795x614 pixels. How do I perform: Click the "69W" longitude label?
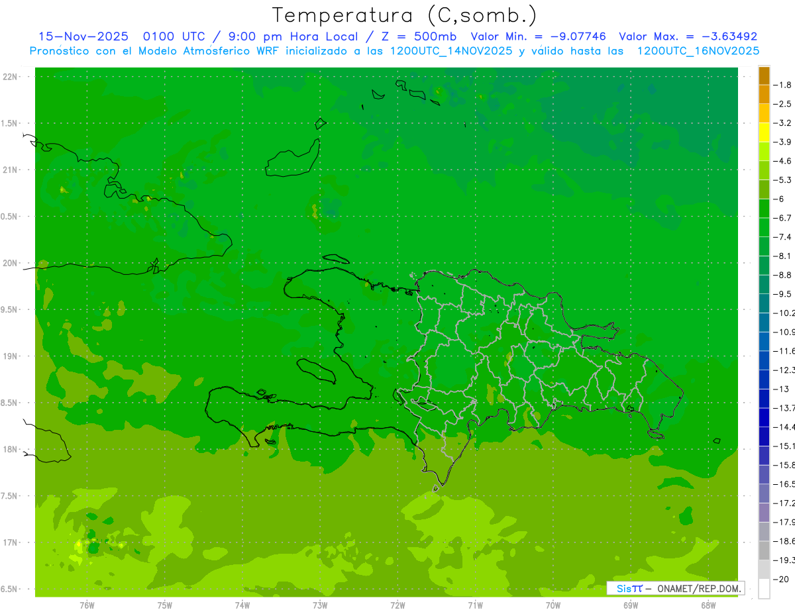point(631,605)
